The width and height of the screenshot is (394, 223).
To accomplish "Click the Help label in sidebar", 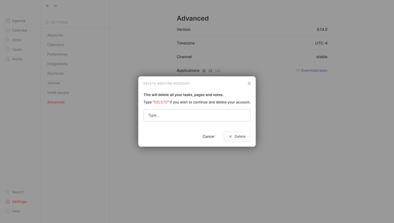I will point(16,211).
